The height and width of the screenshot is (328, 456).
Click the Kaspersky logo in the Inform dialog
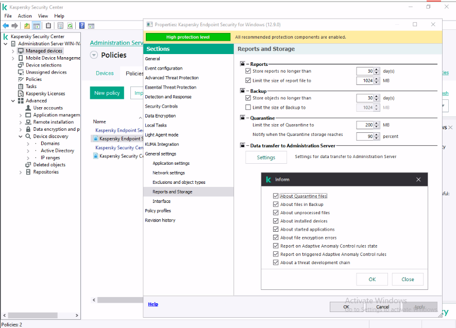pos(268,180)
